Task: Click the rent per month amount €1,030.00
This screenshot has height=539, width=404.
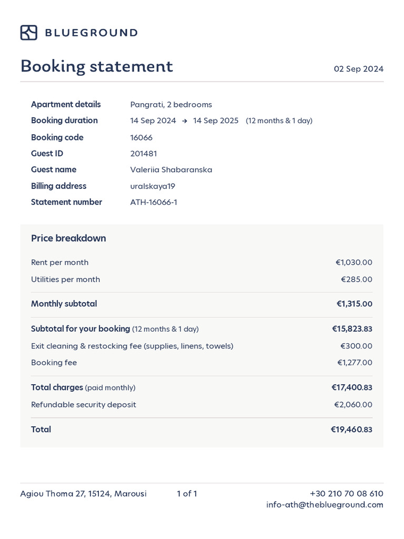Action: click(x=353, y=263)
